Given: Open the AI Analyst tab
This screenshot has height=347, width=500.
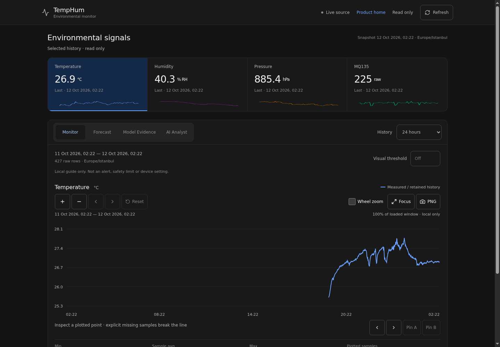Looking at the screenshot, I should click(x=176, y=132).
